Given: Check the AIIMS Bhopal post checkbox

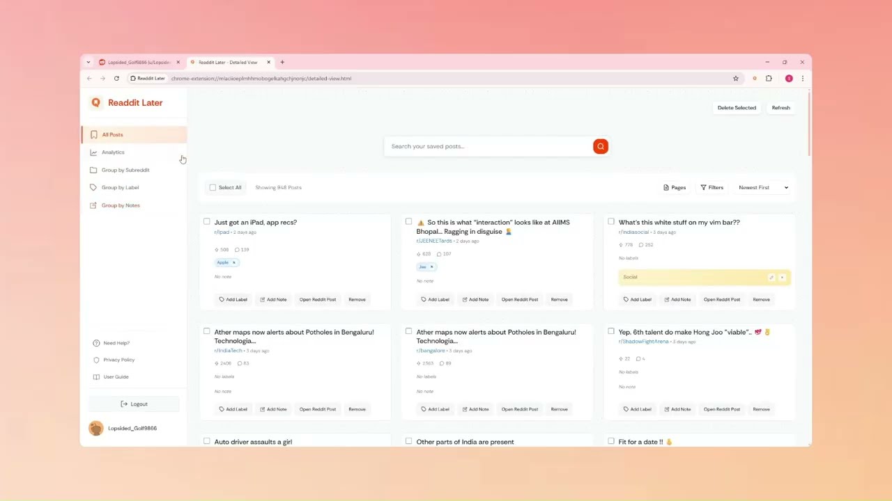Looking at the screenshot, I should tap(408, 222).
